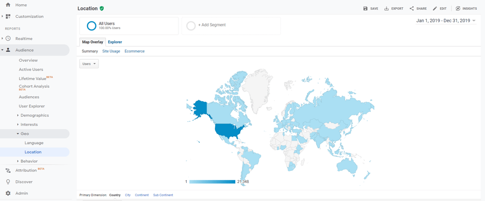Click the Admin gear icon
This screenshot has height=201, width=485.
[8, 193]
